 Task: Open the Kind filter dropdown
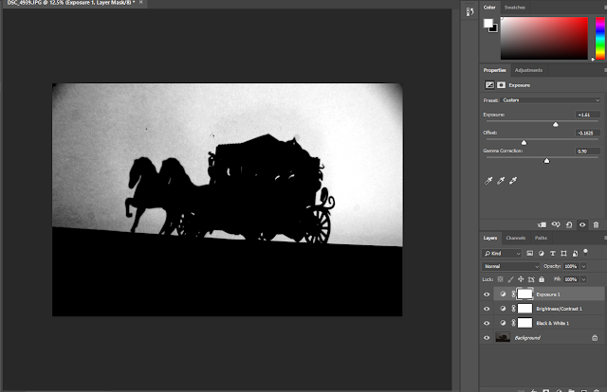click(x=502, y=253)
